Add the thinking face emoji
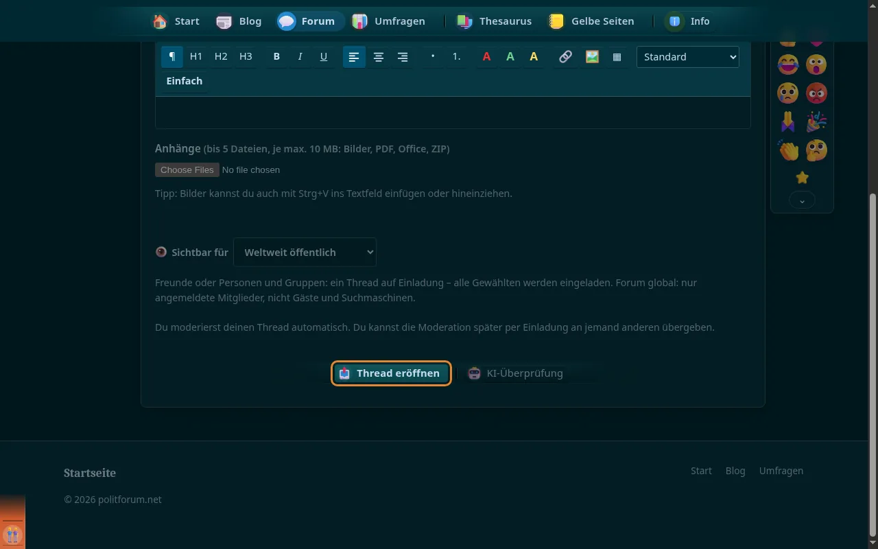The height and width of the screenshot is (549, 878). [816, 150]
